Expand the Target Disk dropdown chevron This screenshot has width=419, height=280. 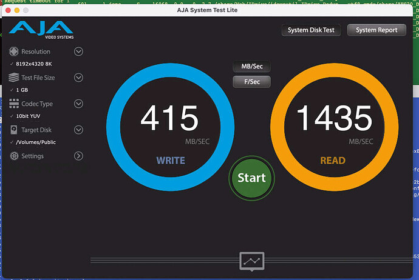(78, 130)
